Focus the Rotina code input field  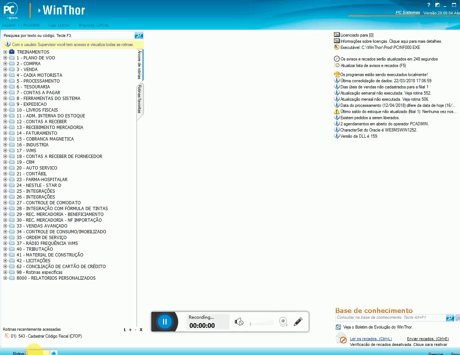38,353
